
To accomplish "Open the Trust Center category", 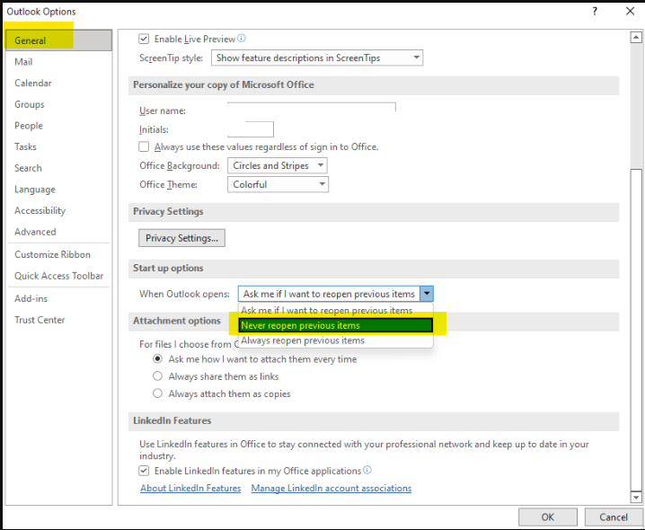I will [x=58, y=320].
